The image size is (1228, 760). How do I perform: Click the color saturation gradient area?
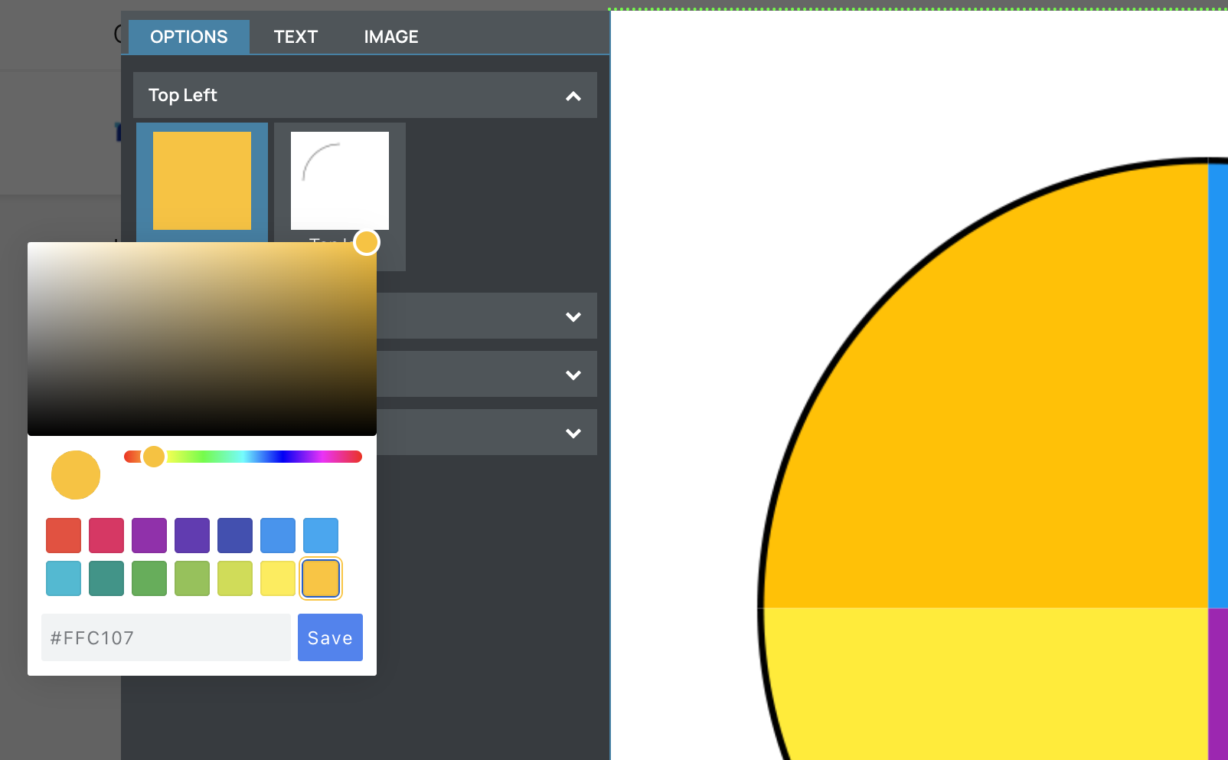202,339
